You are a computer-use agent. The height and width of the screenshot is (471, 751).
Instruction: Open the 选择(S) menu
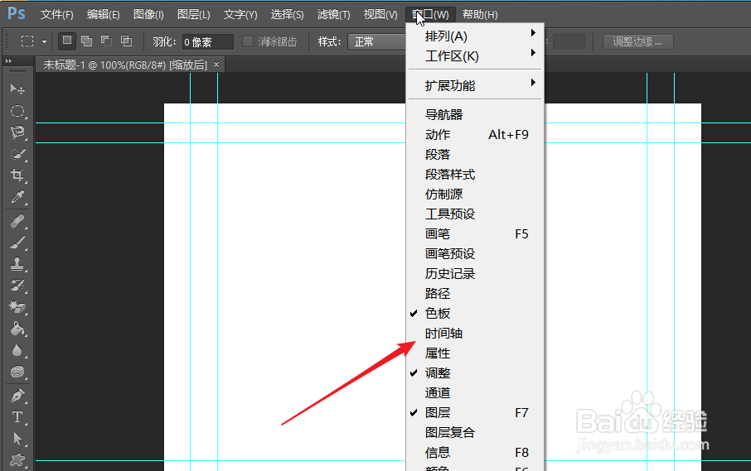point(287,14)
